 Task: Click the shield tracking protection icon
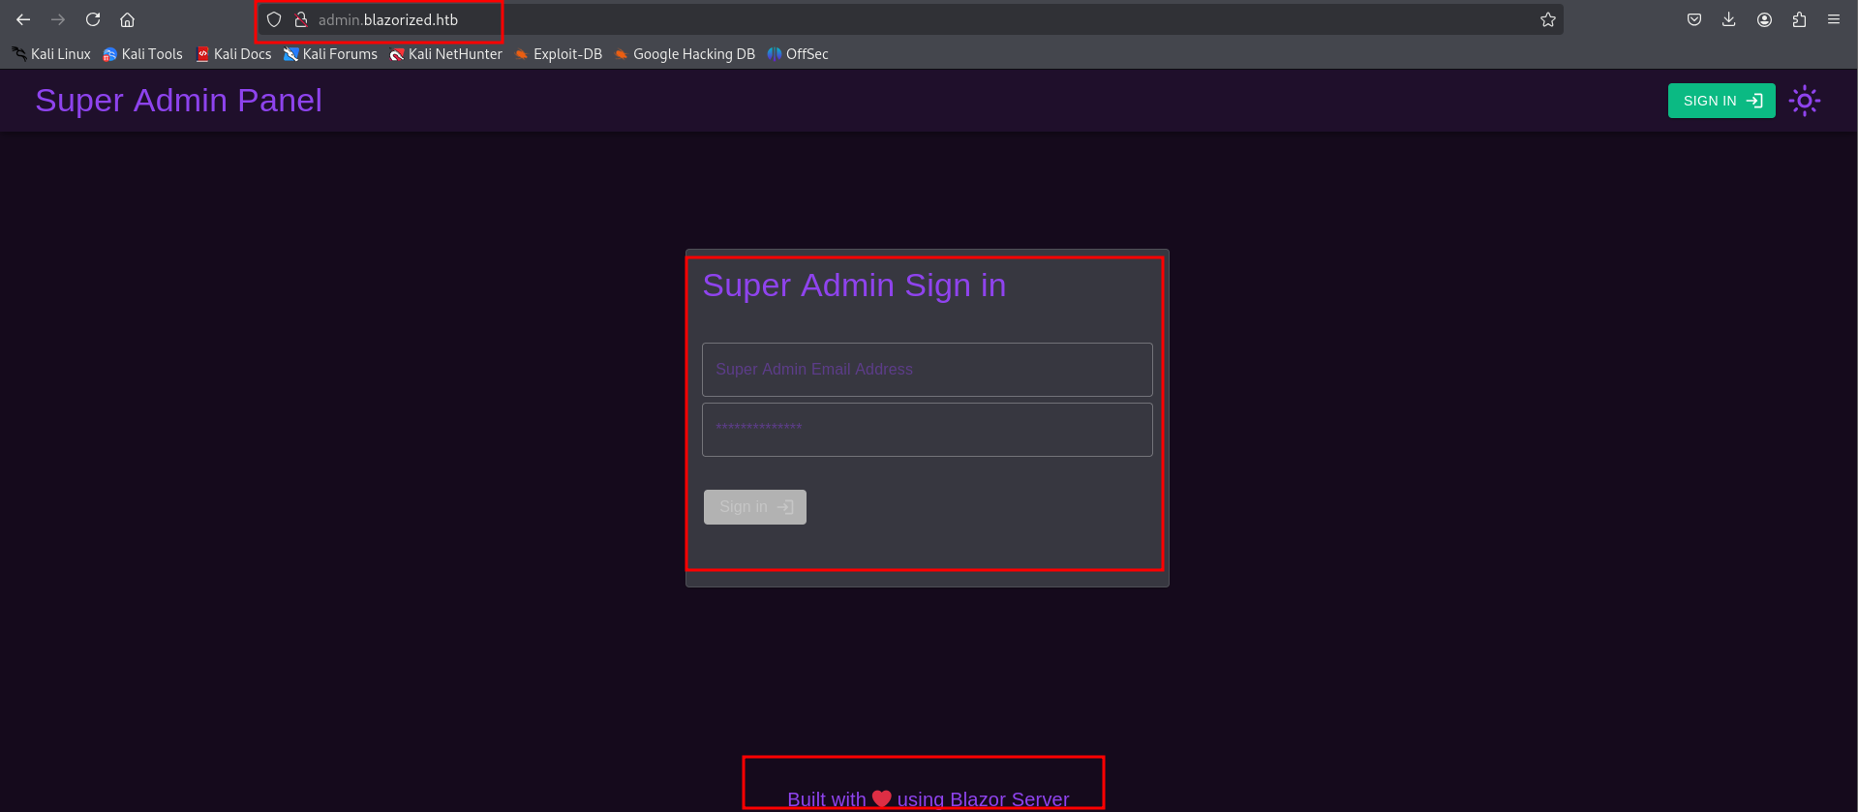(274, 19)
